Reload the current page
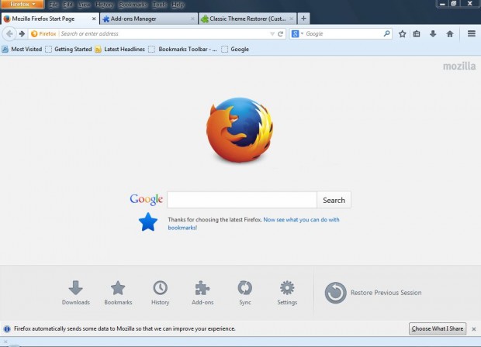Image resolution: width=481 pixels, height=347 pixels. [x=280, y=34]
